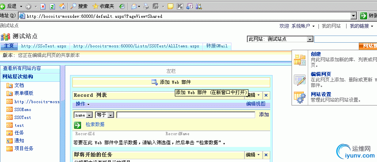Expand 我的链接 dropdown menu
This screenshot has height=162, width=377.
[361, 26]
